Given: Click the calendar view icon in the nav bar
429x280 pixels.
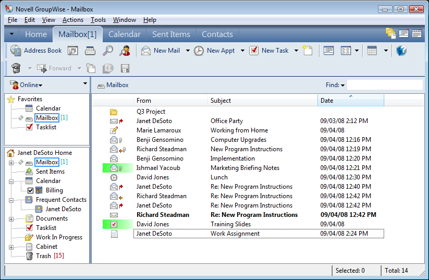Looking at the screenshot, I should [416, 33].
